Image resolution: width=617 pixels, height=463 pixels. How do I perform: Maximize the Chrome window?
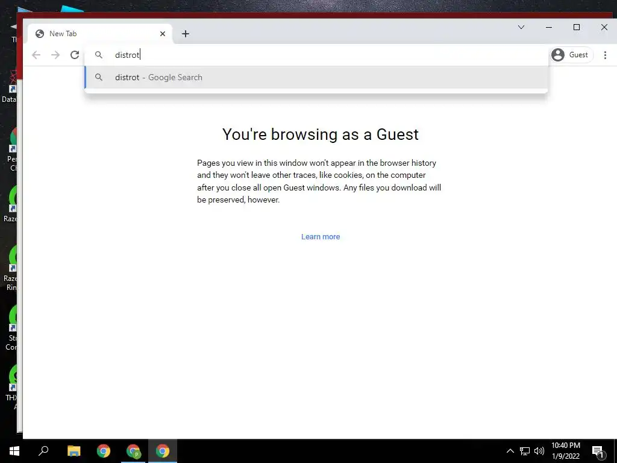point(577,27)
